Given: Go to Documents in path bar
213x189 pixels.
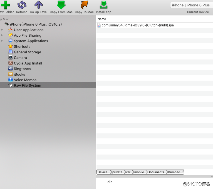Looking at the screenshot, I should pos(156,172).
